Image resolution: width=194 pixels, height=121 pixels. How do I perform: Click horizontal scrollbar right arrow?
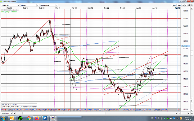tap(176, 113)
